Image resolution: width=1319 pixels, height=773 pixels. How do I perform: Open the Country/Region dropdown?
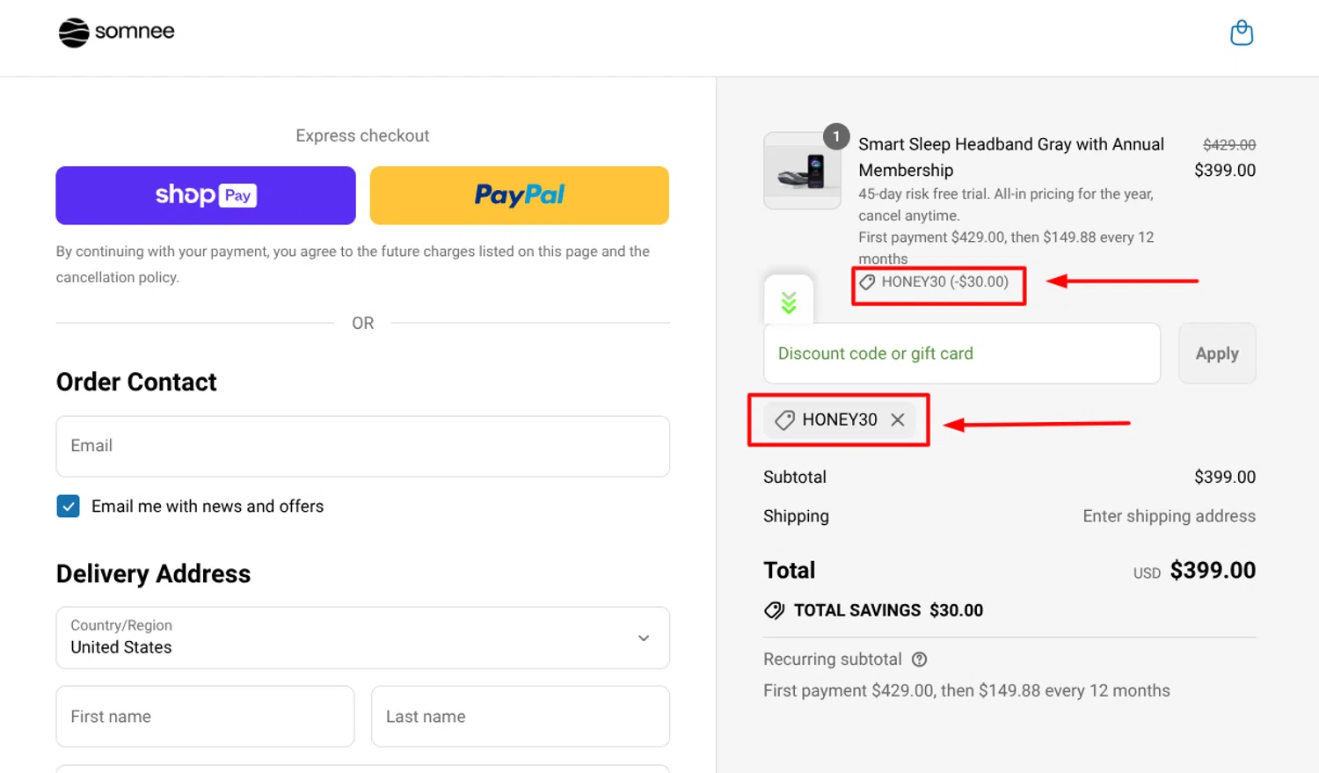tap(362, 638)
